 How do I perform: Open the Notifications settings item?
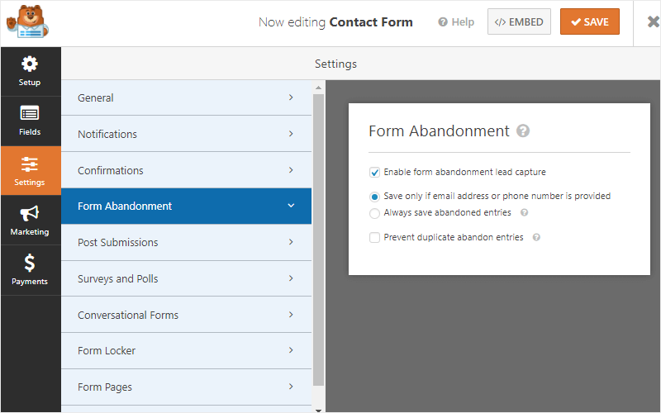[187, 134]
